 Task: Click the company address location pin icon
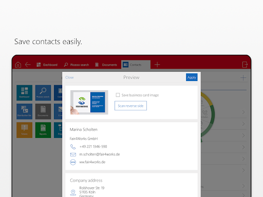click(73, 193)
